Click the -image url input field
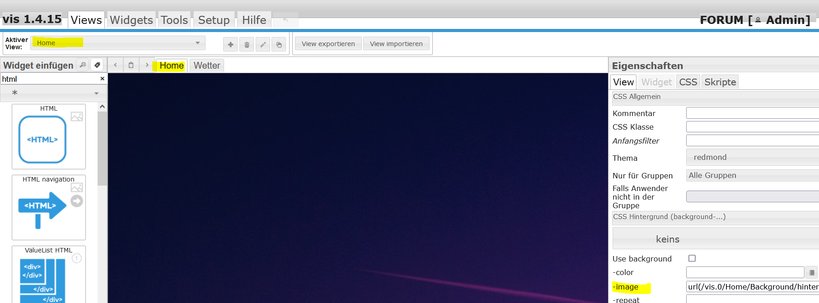This screenshot has height=303, width=819. tap(753, 287)
